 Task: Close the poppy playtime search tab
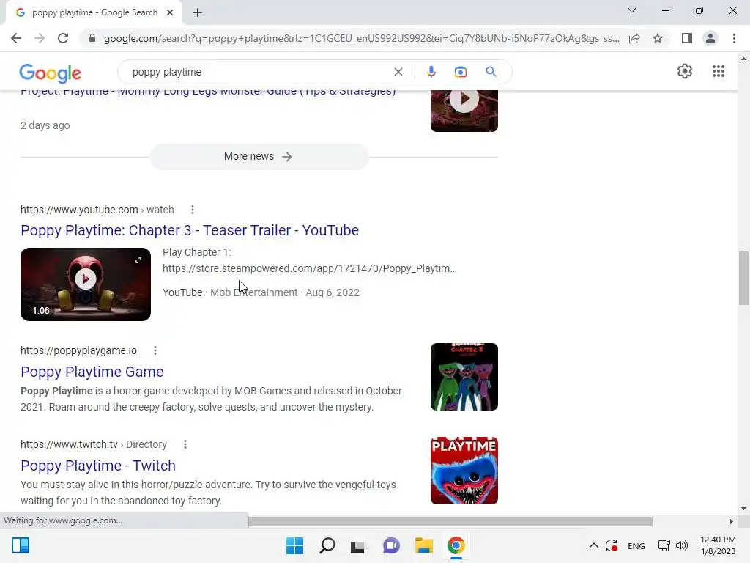coord(170,12)
